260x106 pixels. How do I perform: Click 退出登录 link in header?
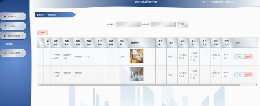tap(229, 2)
